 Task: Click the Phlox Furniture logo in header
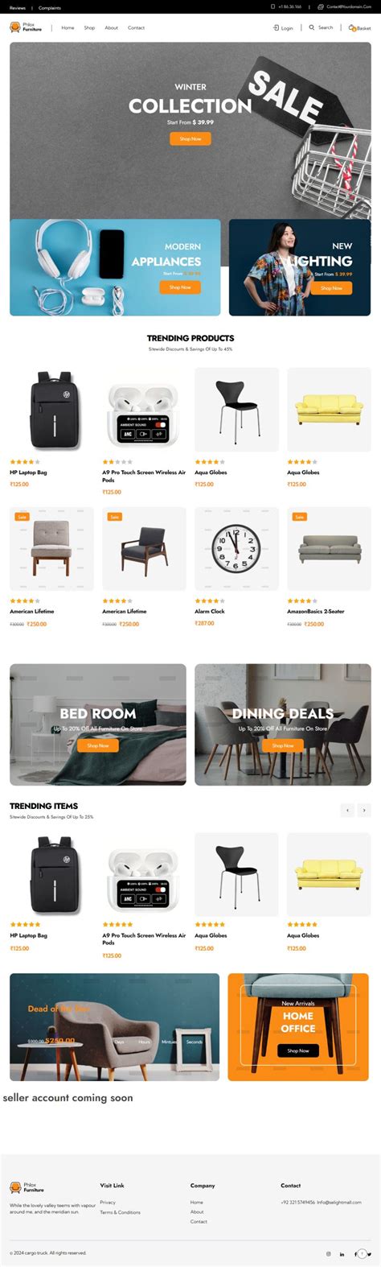[x=26, y=27]
